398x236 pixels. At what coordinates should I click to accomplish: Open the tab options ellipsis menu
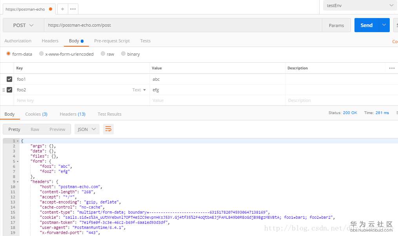click(x=73, y=9)
